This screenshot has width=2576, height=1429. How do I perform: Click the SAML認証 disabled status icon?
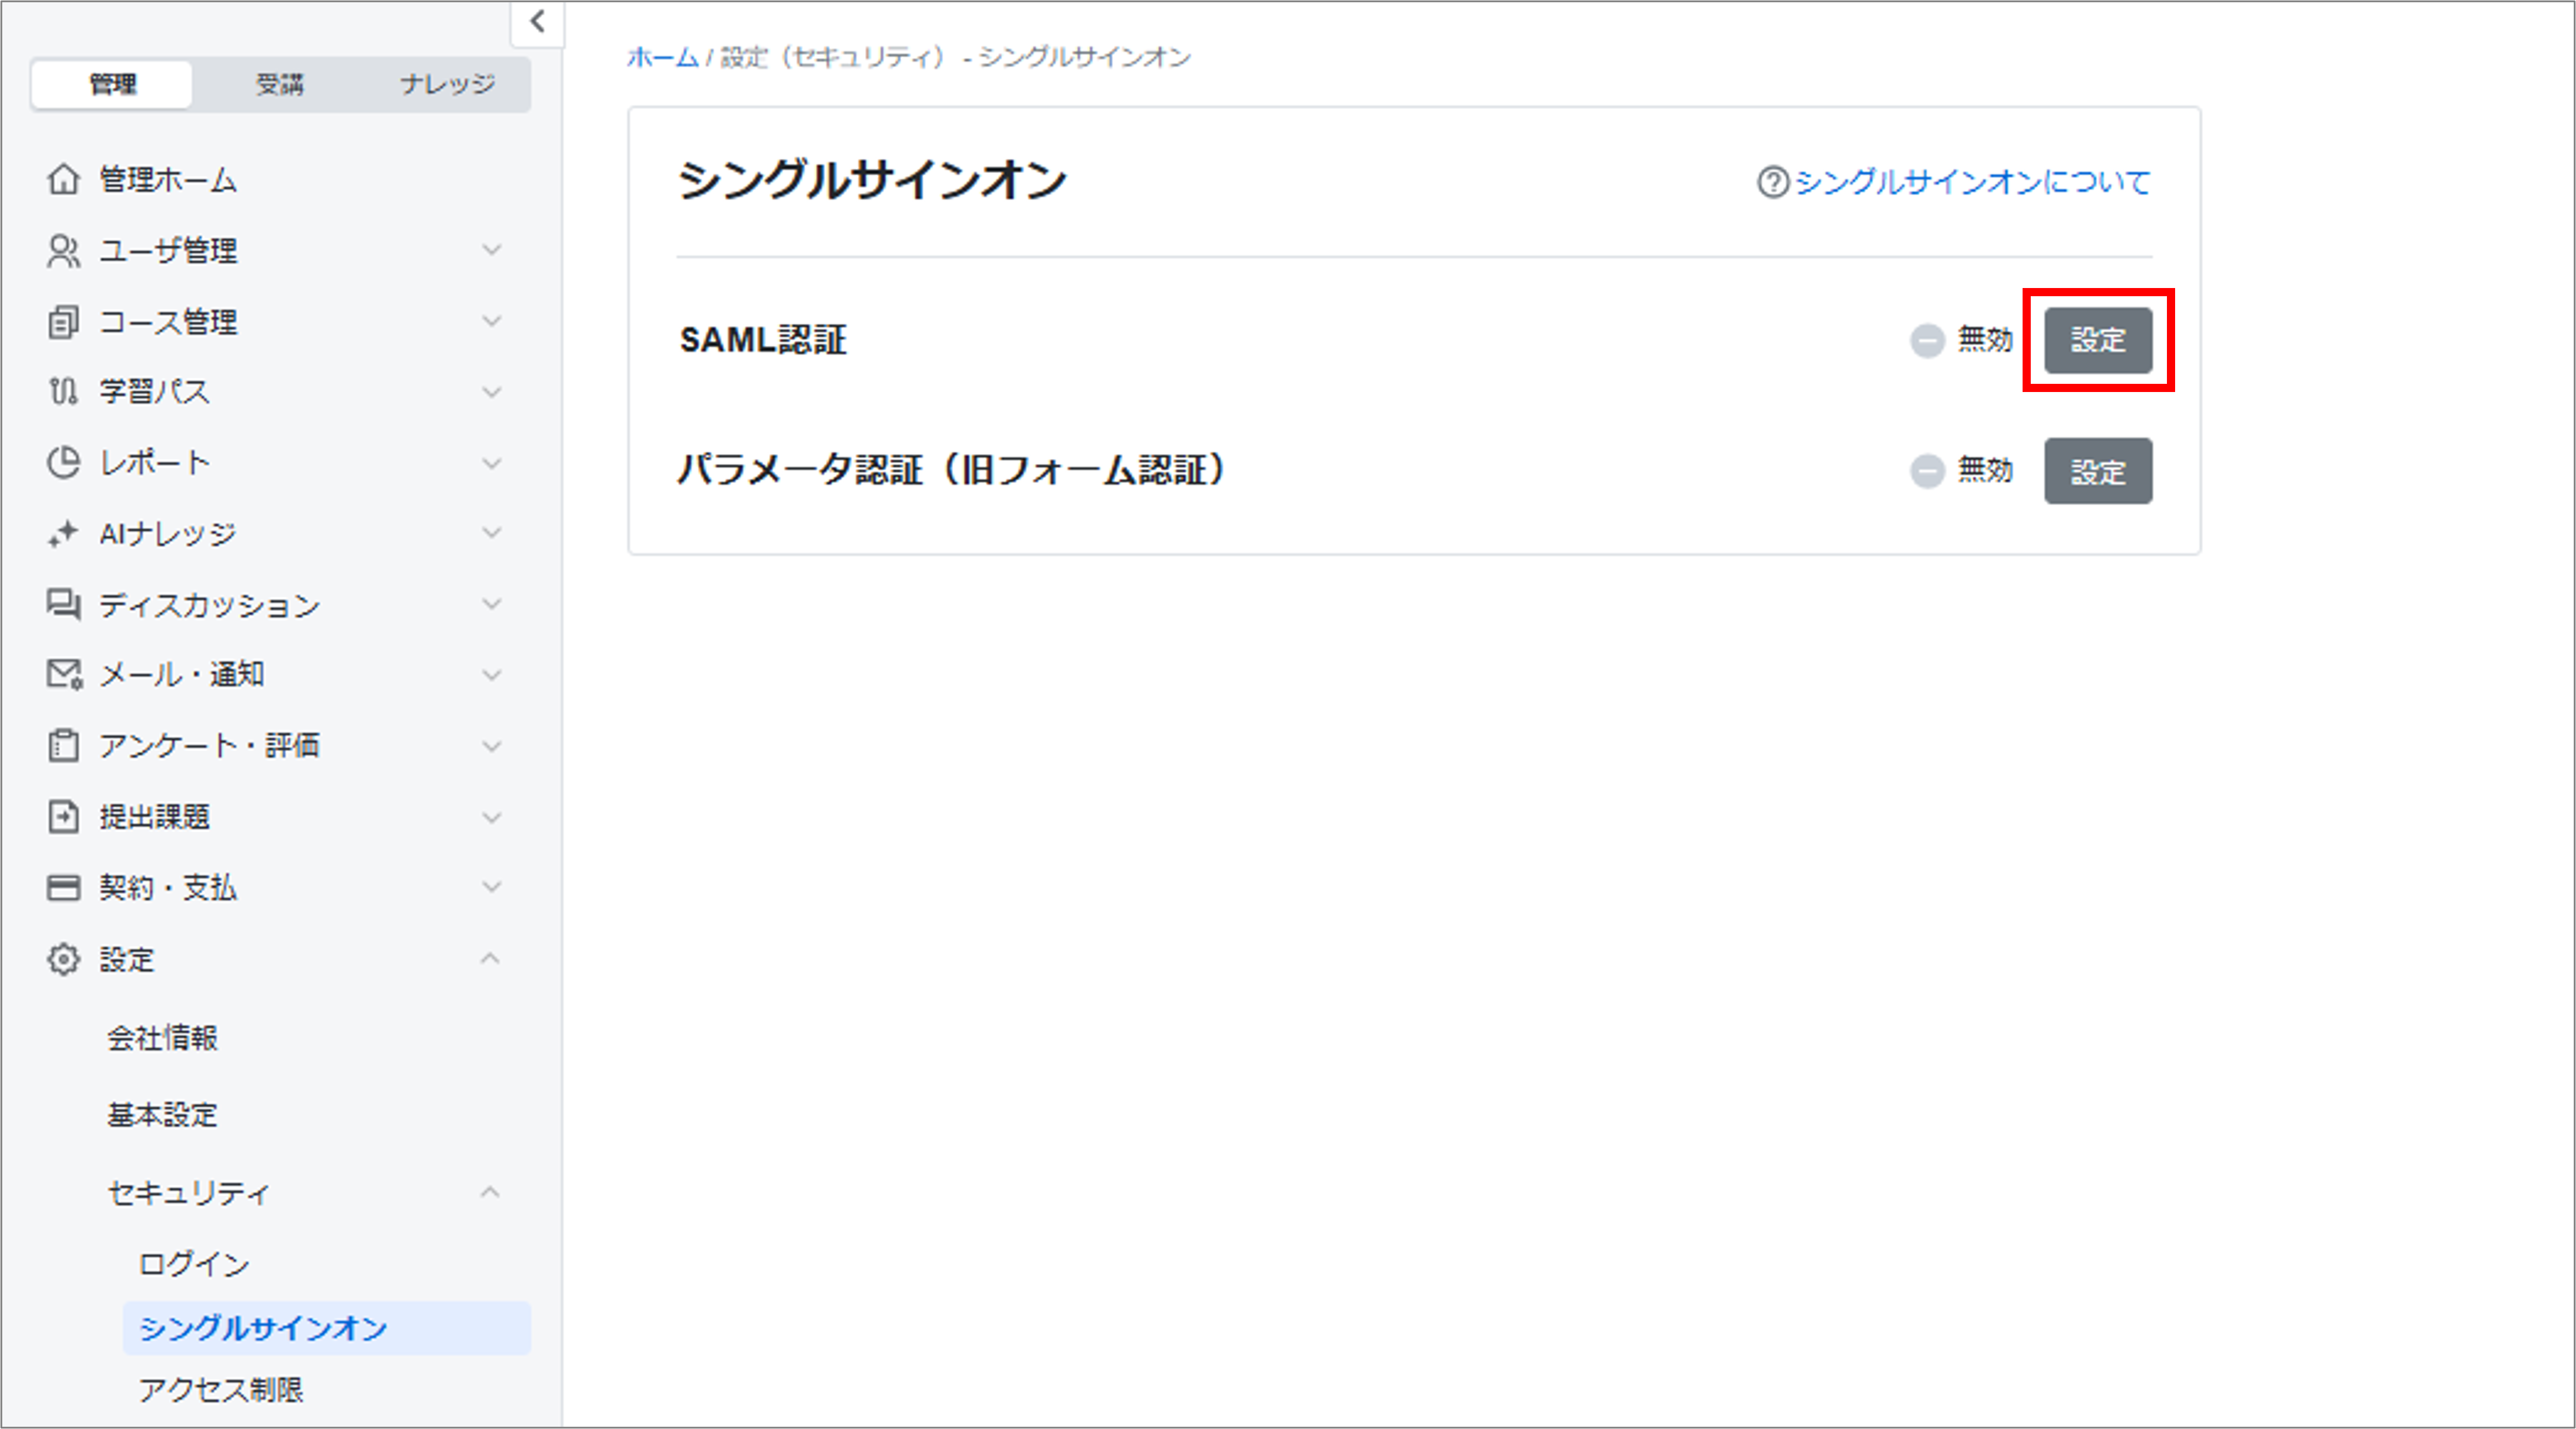[x=1927, y=340]
